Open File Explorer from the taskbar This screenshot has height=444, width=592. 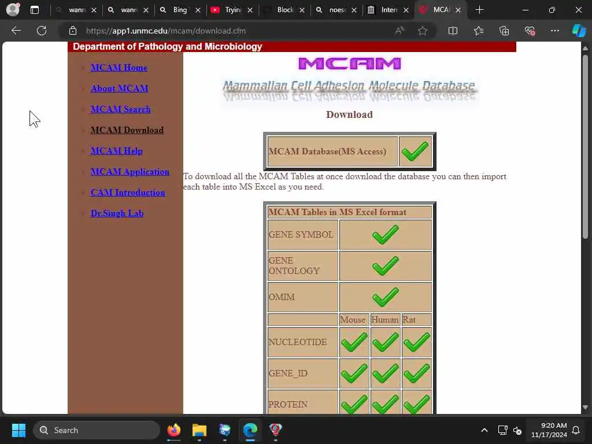point(199,430)
